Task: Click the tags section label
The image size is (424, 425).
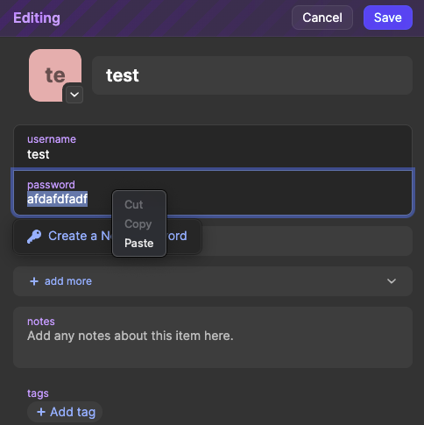Action: point(38,393)
